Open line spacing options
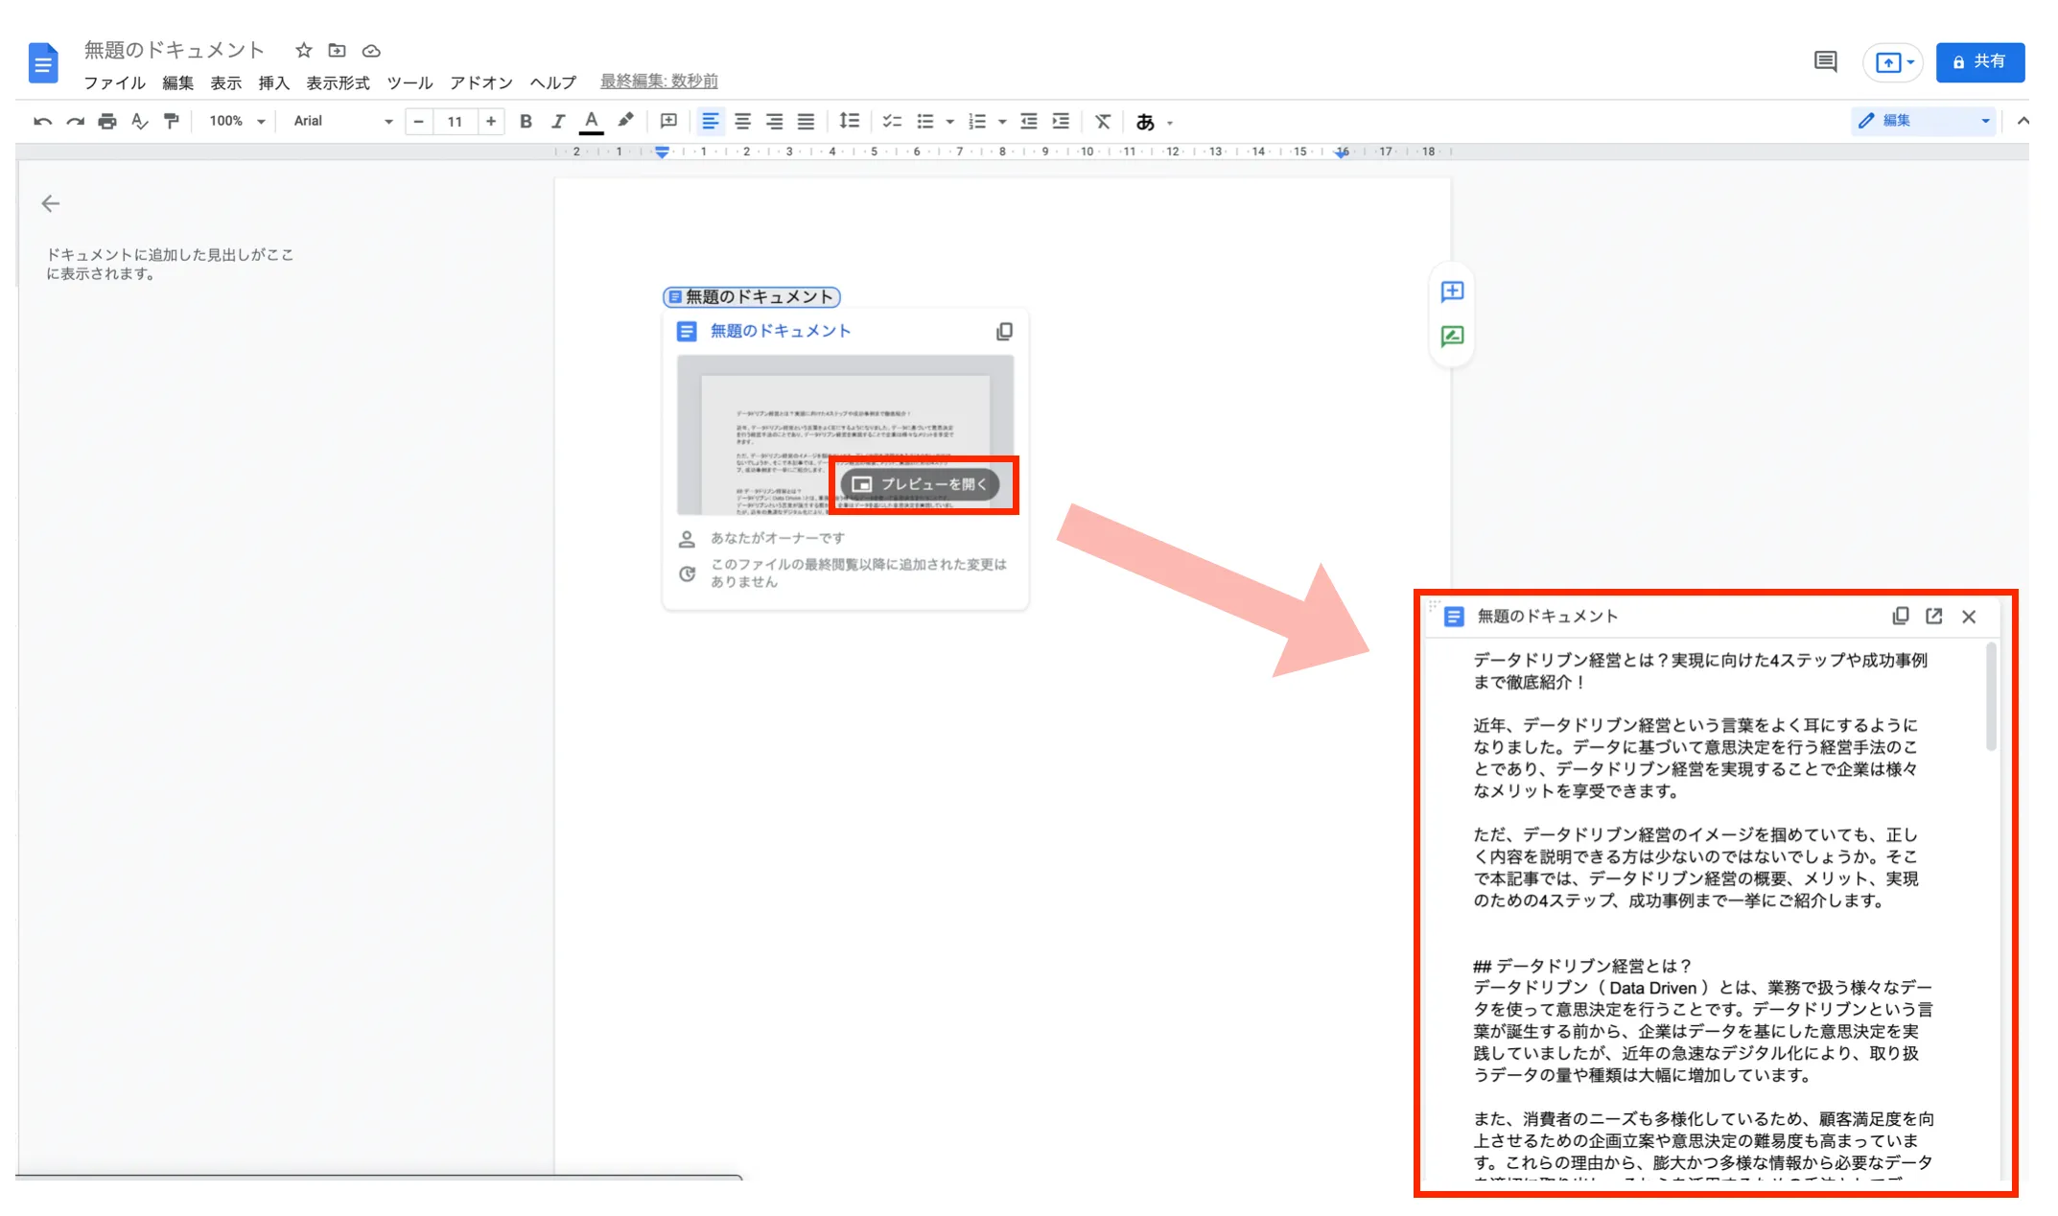This screenshot has width=2058, height=1216. [x=849, y=121]
